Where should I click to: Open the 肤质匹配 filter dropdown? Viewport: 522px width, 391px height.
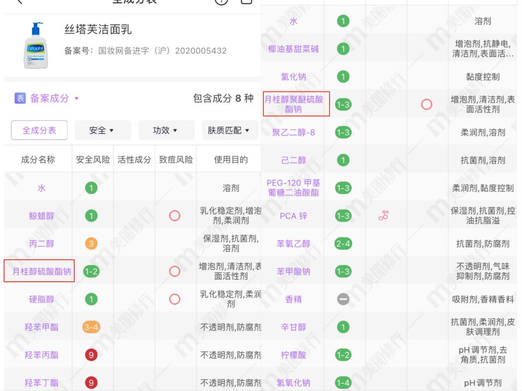(x=230, y=130)
